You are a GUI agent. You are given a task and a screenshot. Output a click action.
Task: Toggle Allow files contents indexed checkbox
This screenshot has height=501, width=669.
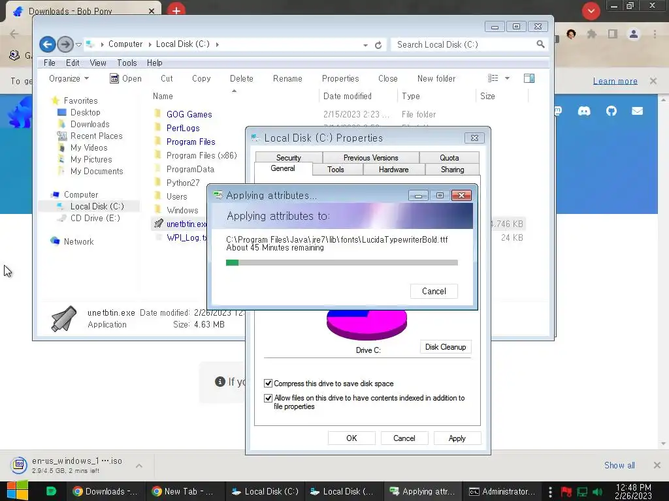click(x=268, y=398)
